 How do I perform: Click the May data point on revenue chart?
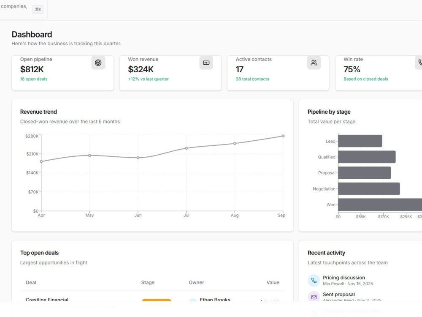pyautogui.click(x=89, y=155)
